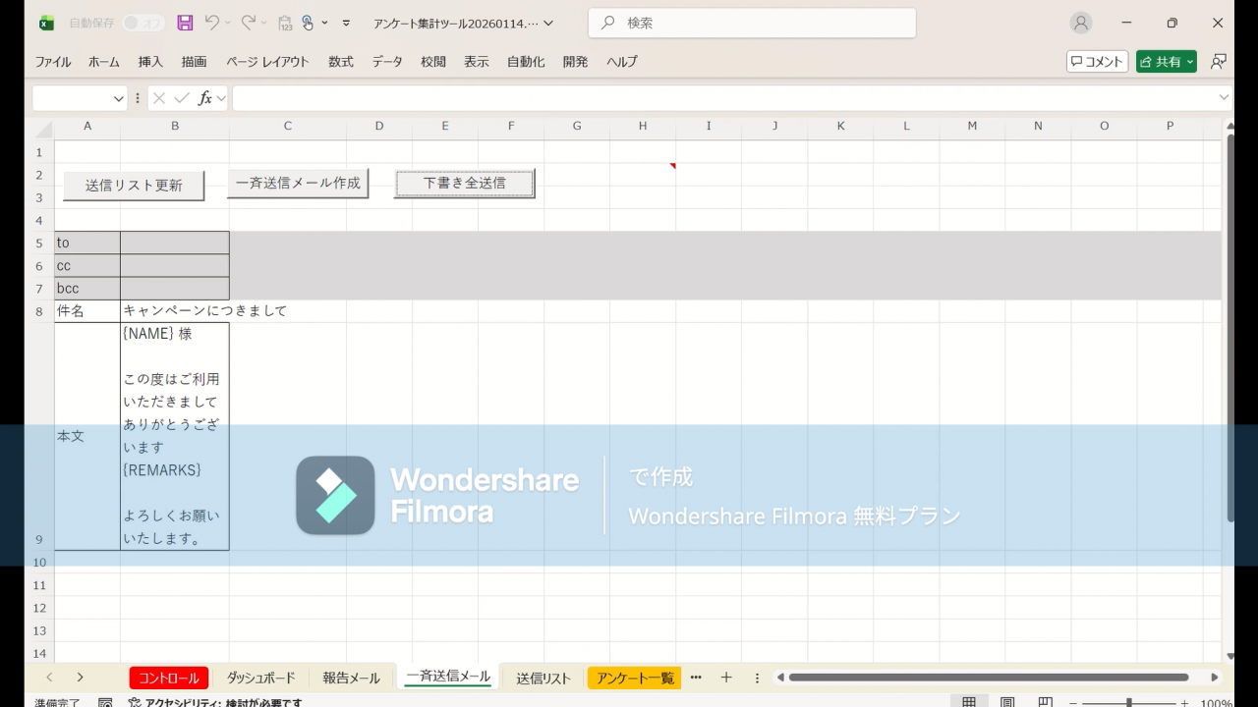Click the touch/mouse mode icon
This screenshot has height=707, width=1258.
(x=308, y=23)
